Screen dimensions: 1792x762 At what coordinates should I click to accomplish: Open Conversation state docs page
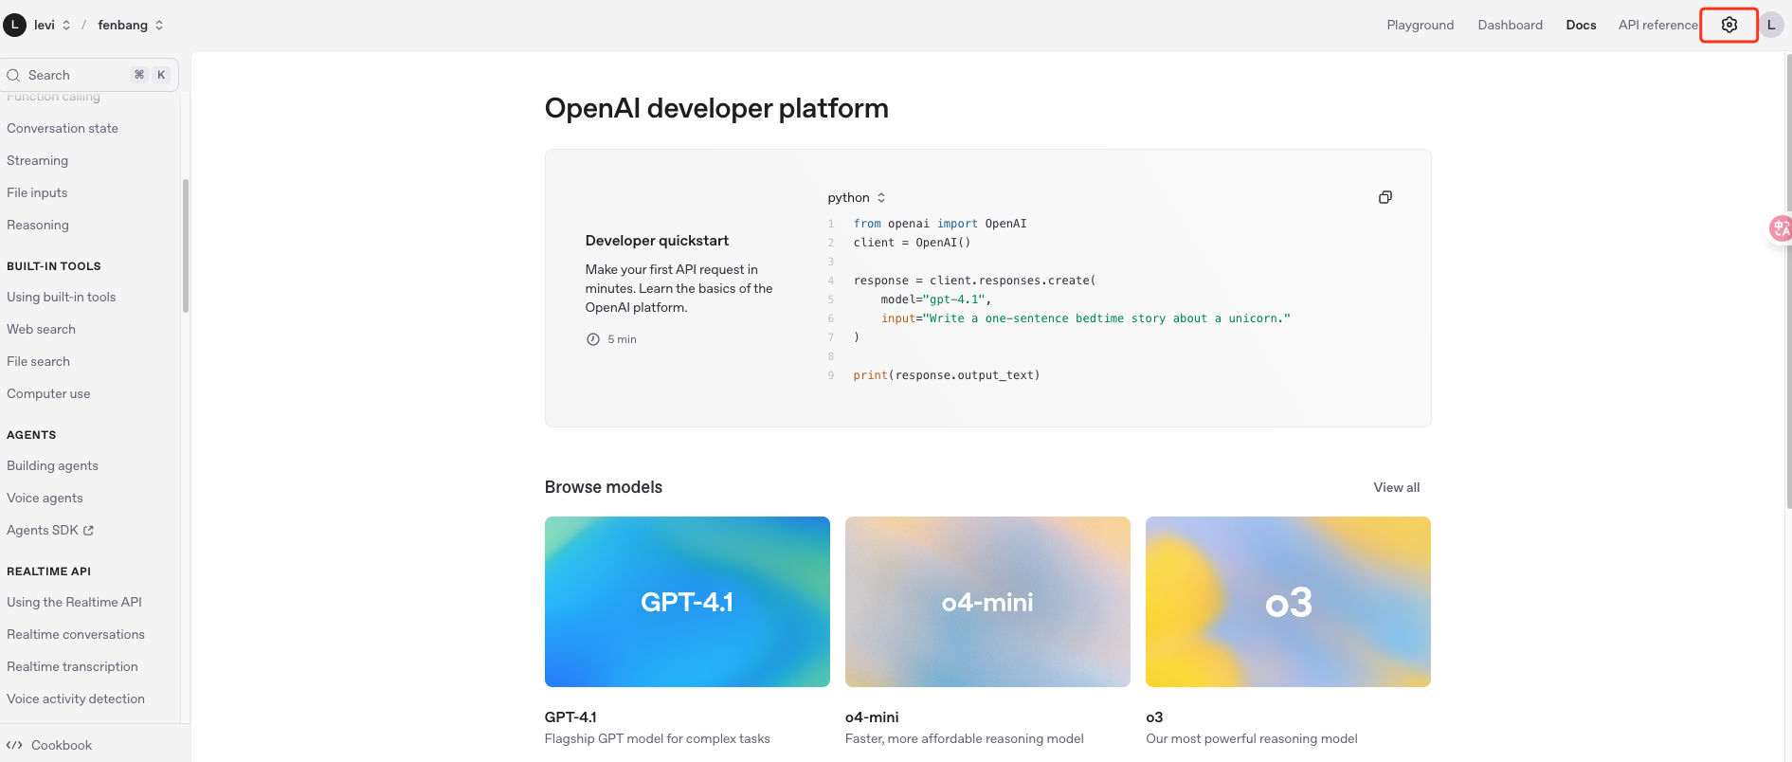point(63,128)
